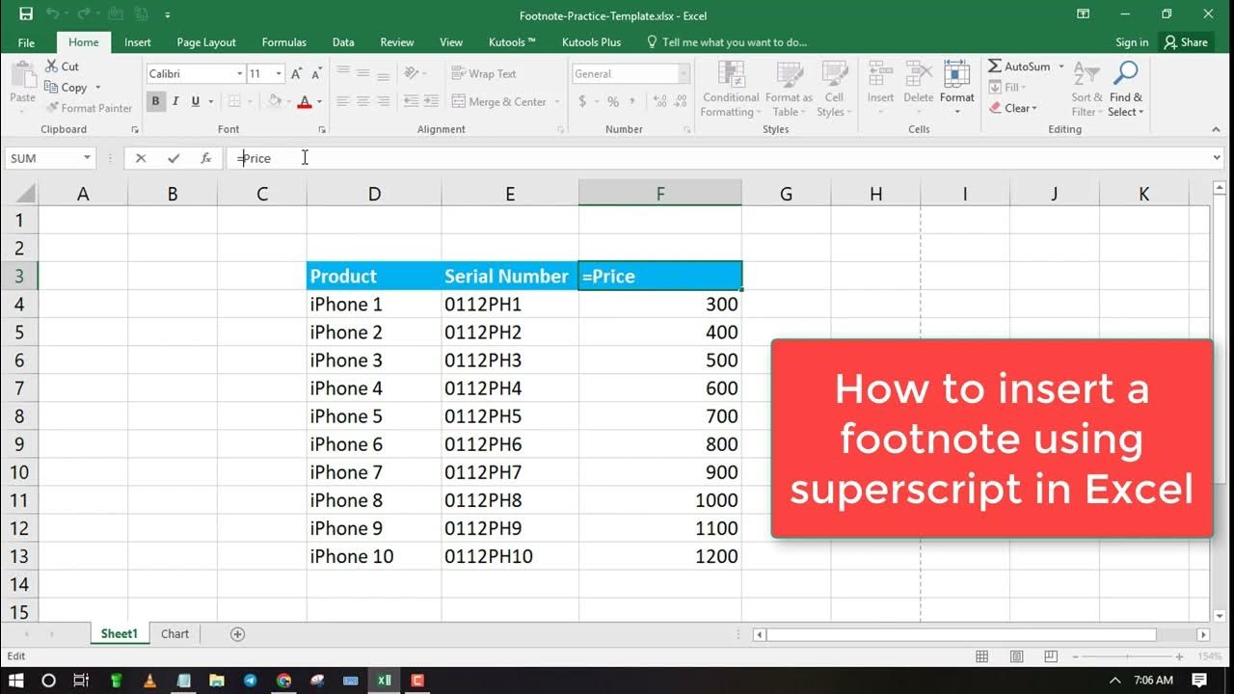Toggle Underline formatting
The height and width of the screenshot is (694, 1234).
pos(196,101)
